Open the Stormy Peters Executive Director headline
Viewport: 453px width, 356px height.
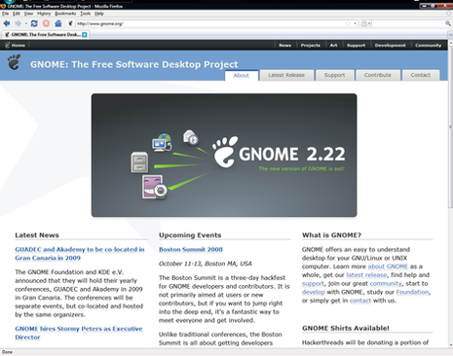tap(79, 333)
